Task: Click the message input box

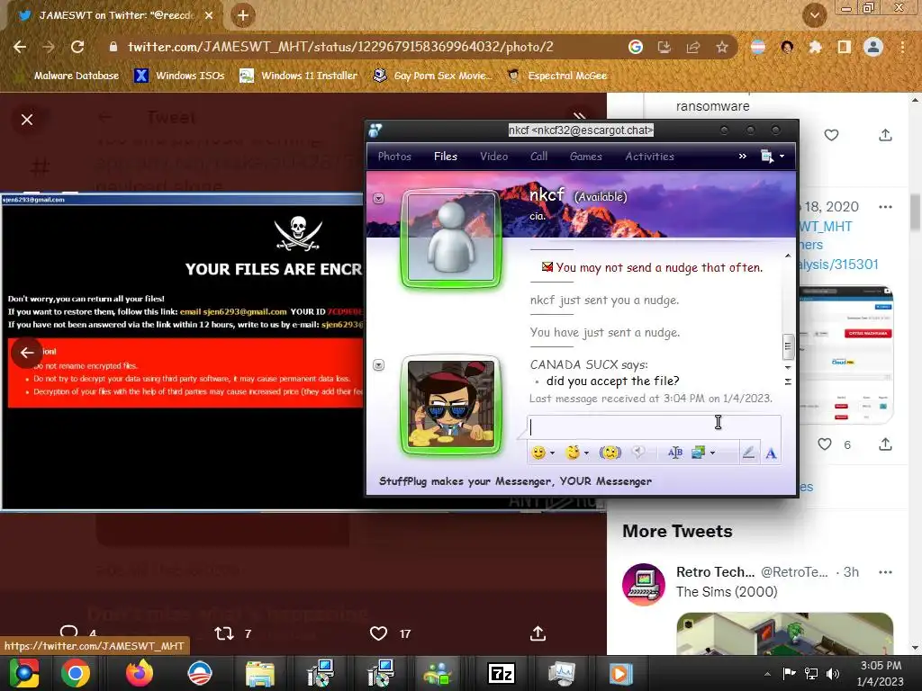Action: [x=654, y=427]
